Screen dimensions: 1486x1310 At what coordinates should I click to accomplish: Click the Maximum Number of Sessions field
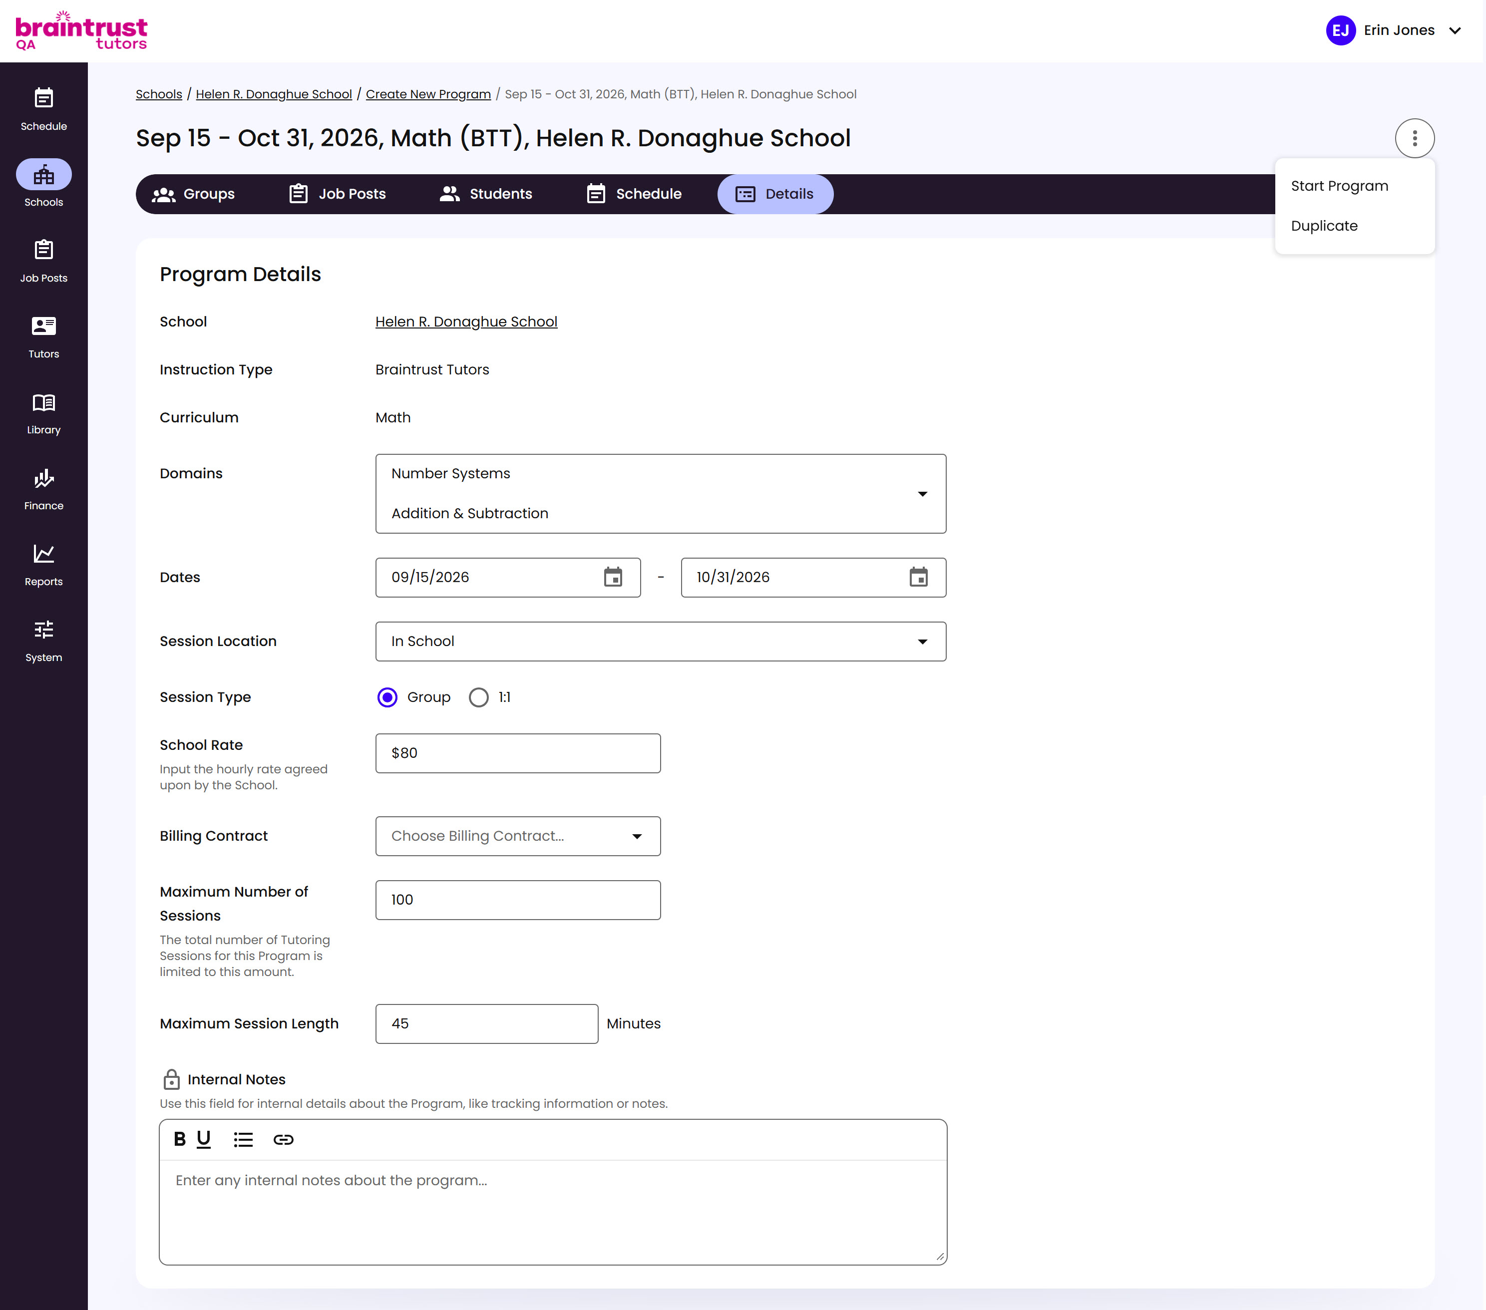(x=518, y=900)
